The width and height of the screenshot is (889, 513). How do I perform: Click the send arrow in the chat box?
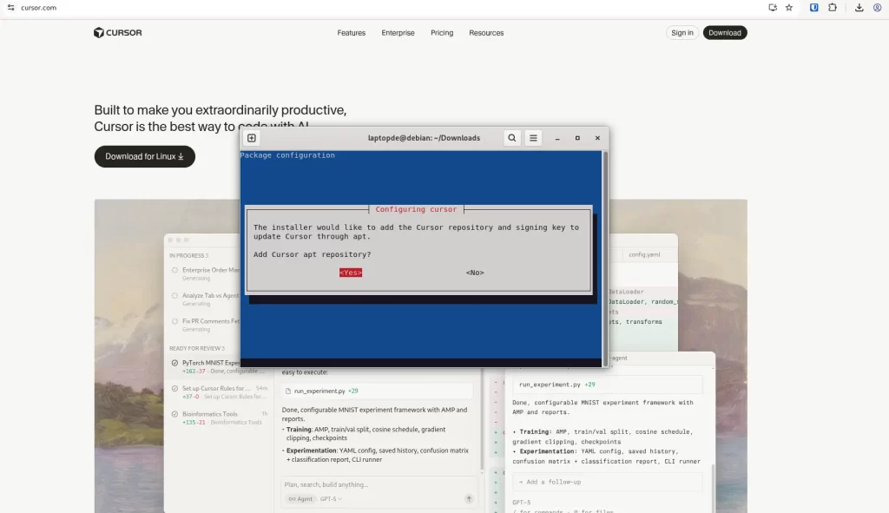coord(469,499)
